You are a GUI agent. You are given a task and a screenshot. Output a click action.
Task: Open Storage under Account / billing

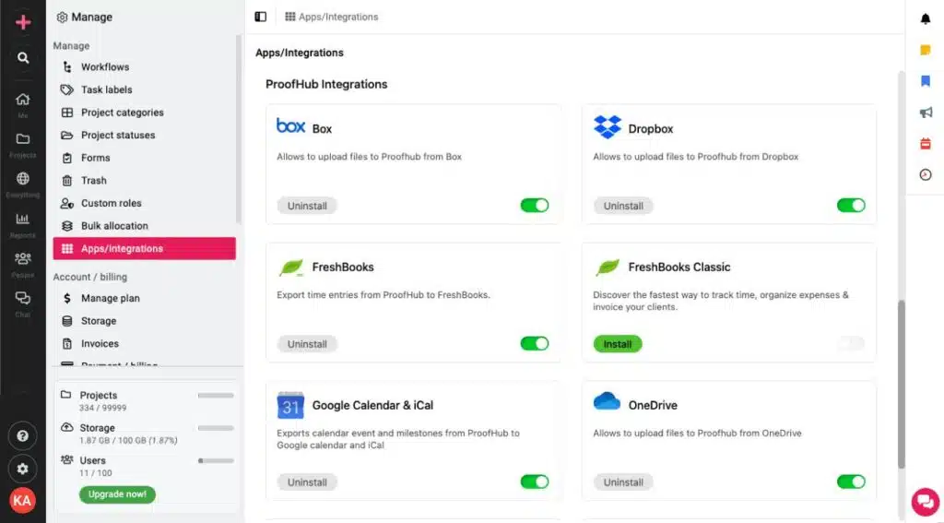point(145,321)
